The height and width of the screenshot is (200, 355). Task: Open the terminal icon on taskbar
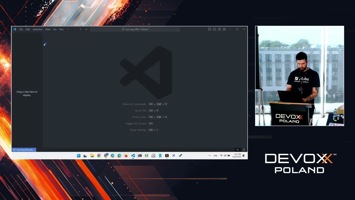[x=140, y=156]
